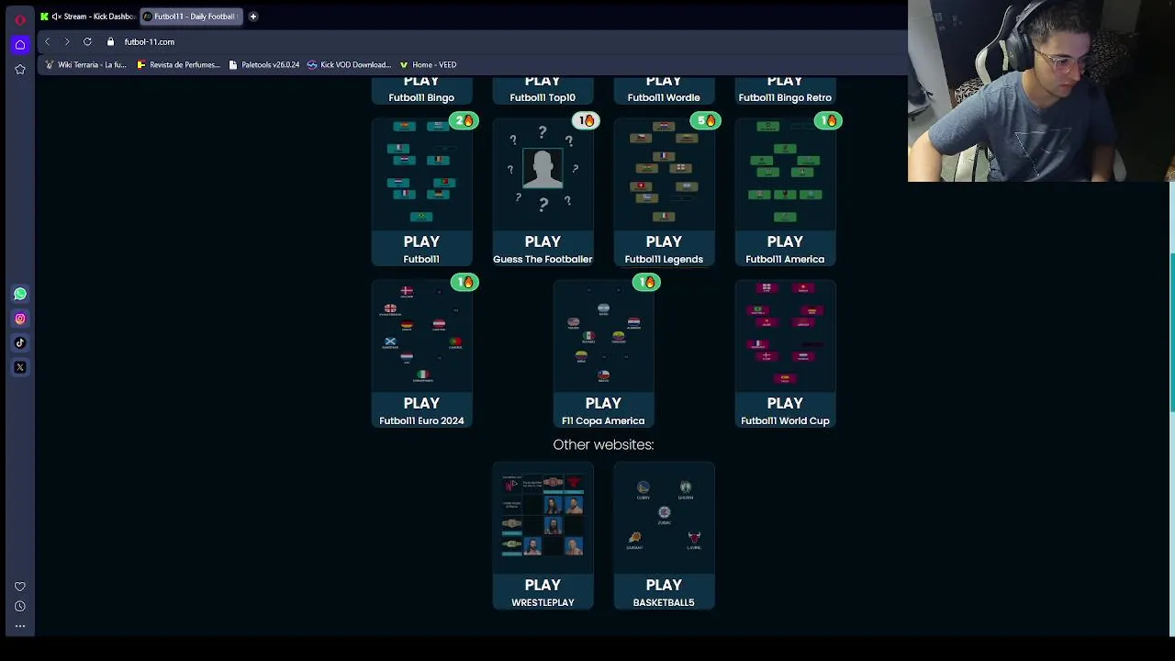The image size is (1175, 661).
Task: Play Futbol11 Legends
Action: click(664, 249)
